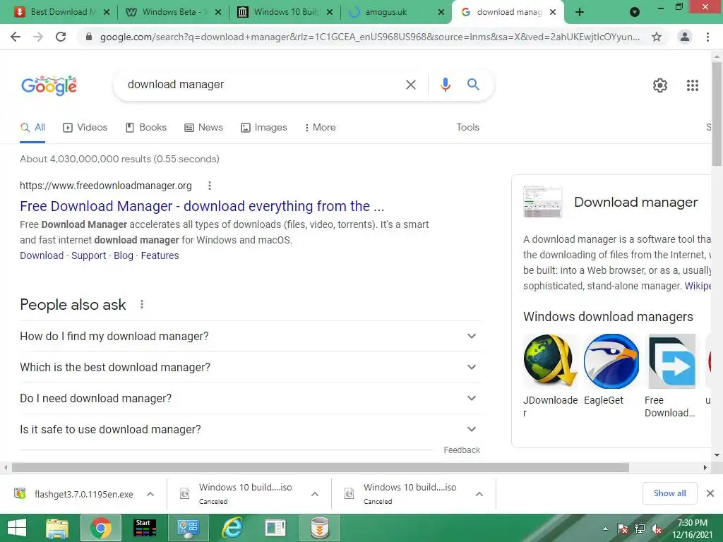Screen dimensions: 723x542
Task: Click the Feedback link
Action: [462, 450]
